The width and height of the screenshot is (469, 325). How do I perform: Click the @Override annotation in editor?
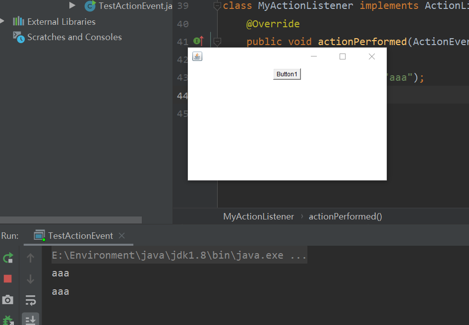point(273,24)
